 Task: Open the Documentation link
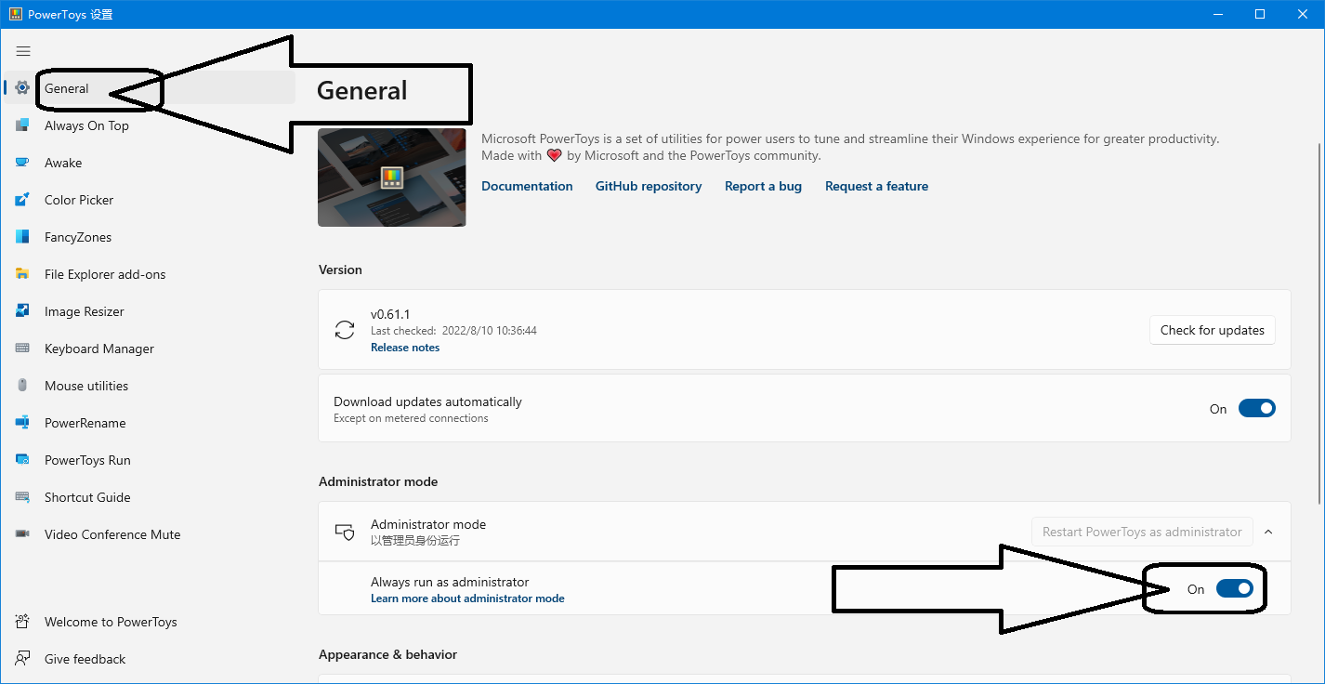pos(527,186)
